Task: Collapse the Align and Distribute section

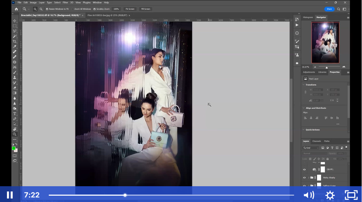Action: (303, 108)
